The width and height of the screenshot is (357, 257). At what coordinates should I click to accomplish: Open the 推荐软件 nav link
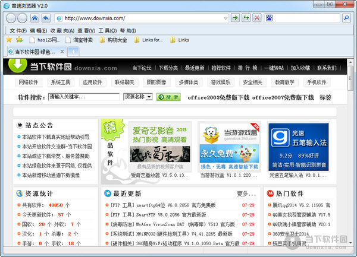coord(221,68)
